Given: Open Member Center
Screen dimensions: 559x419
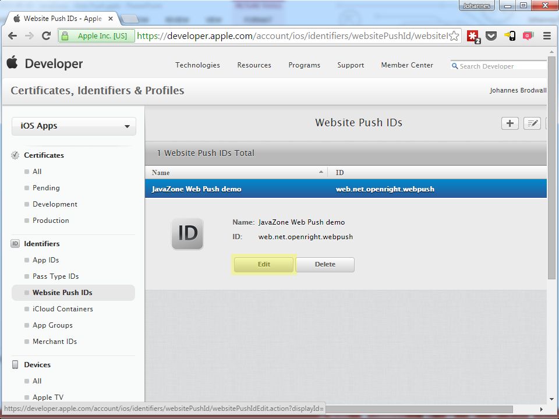Looking at the screenshot, I should (x=407, y=65).
